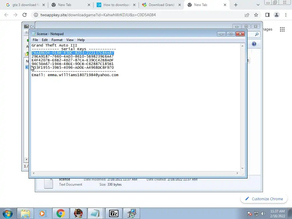Click the Action Center flag tray icon
Image resolution: width=292 pixels, height=219 pixels.
point(250,214)
